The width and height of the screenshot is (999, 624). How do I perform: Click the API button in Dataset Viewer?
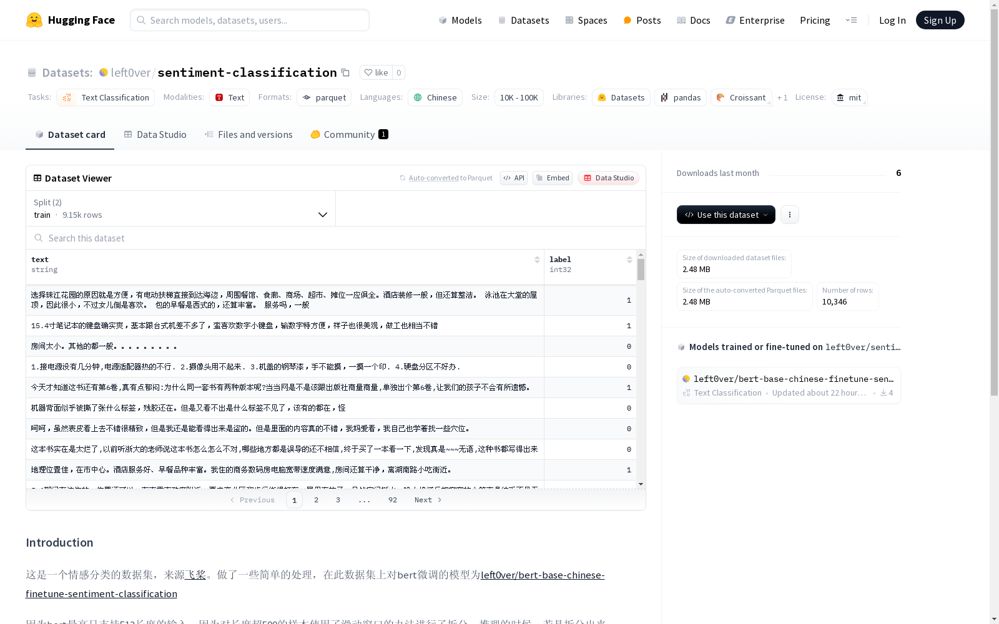click(514, 178)
